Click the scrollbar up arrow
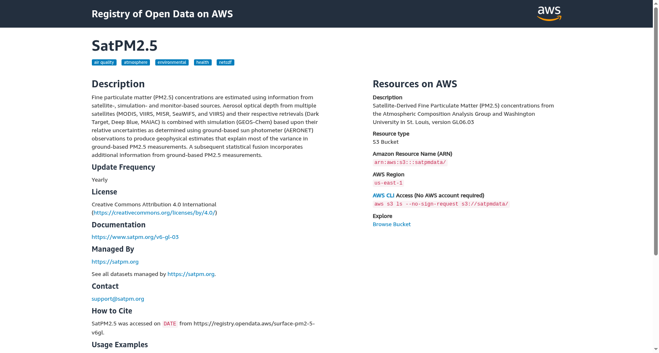This screenshot has height=353, width=659. (x=656, y=3)
